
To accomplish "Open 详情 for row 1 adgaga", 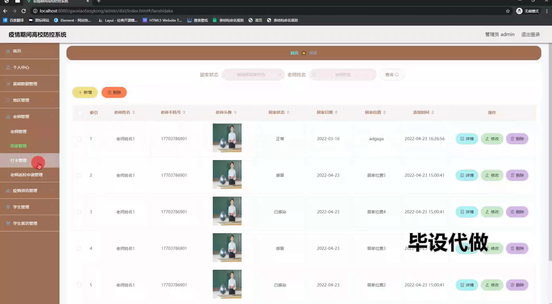I will pyautogui.click(x=467, y=139).
